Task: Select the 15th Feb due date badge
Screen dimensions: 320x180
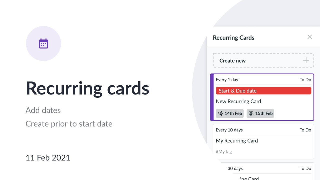Action: (260, 113)
